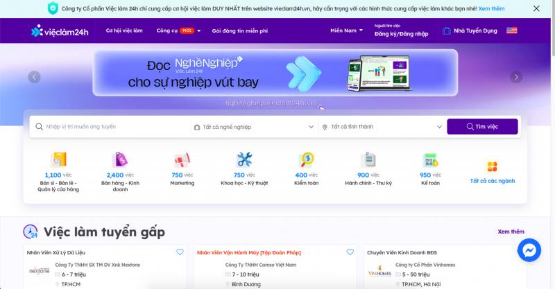
Task: Click Đăng ký/Đăng nhập
Action: [x=402, y=34]
